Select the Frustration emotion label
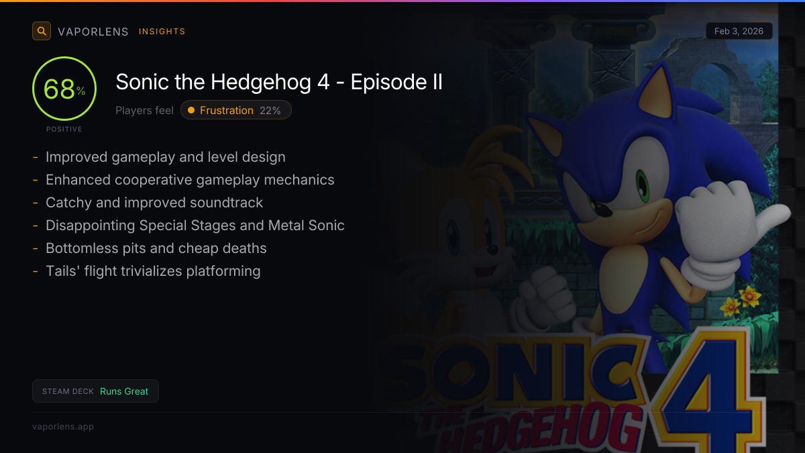Image resolution: width=805 pixels, height=453 pixels. click(227, 110)
